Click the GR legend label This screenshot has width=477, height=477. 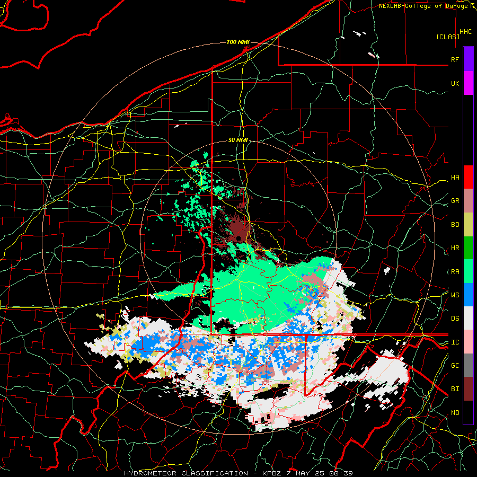click(455, 201)
